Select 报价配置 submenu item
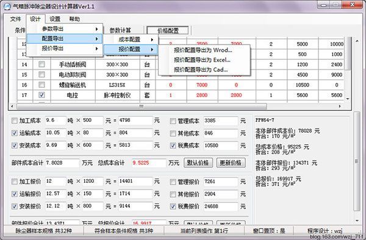Image resolution: width=366 pixels, height=240 pixels. (x=131, y=49)
